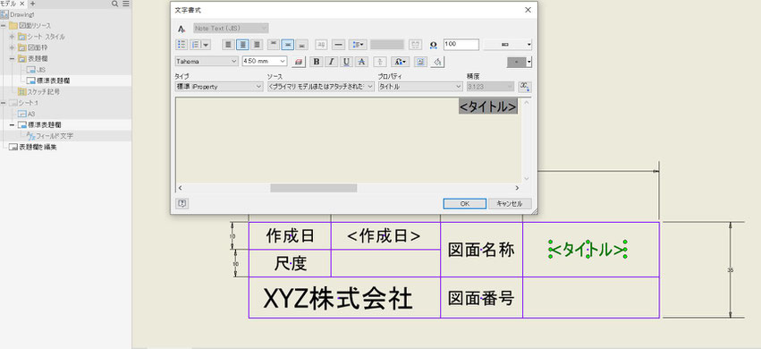
Task: Click the 図面番号 label cell
Action: click(481, 298)
